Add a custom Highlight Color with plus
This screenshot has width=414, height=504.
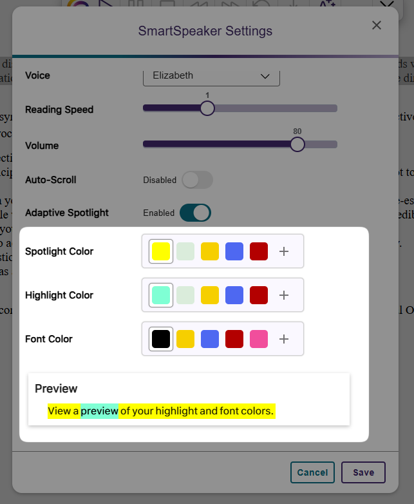tap(284, 295)
